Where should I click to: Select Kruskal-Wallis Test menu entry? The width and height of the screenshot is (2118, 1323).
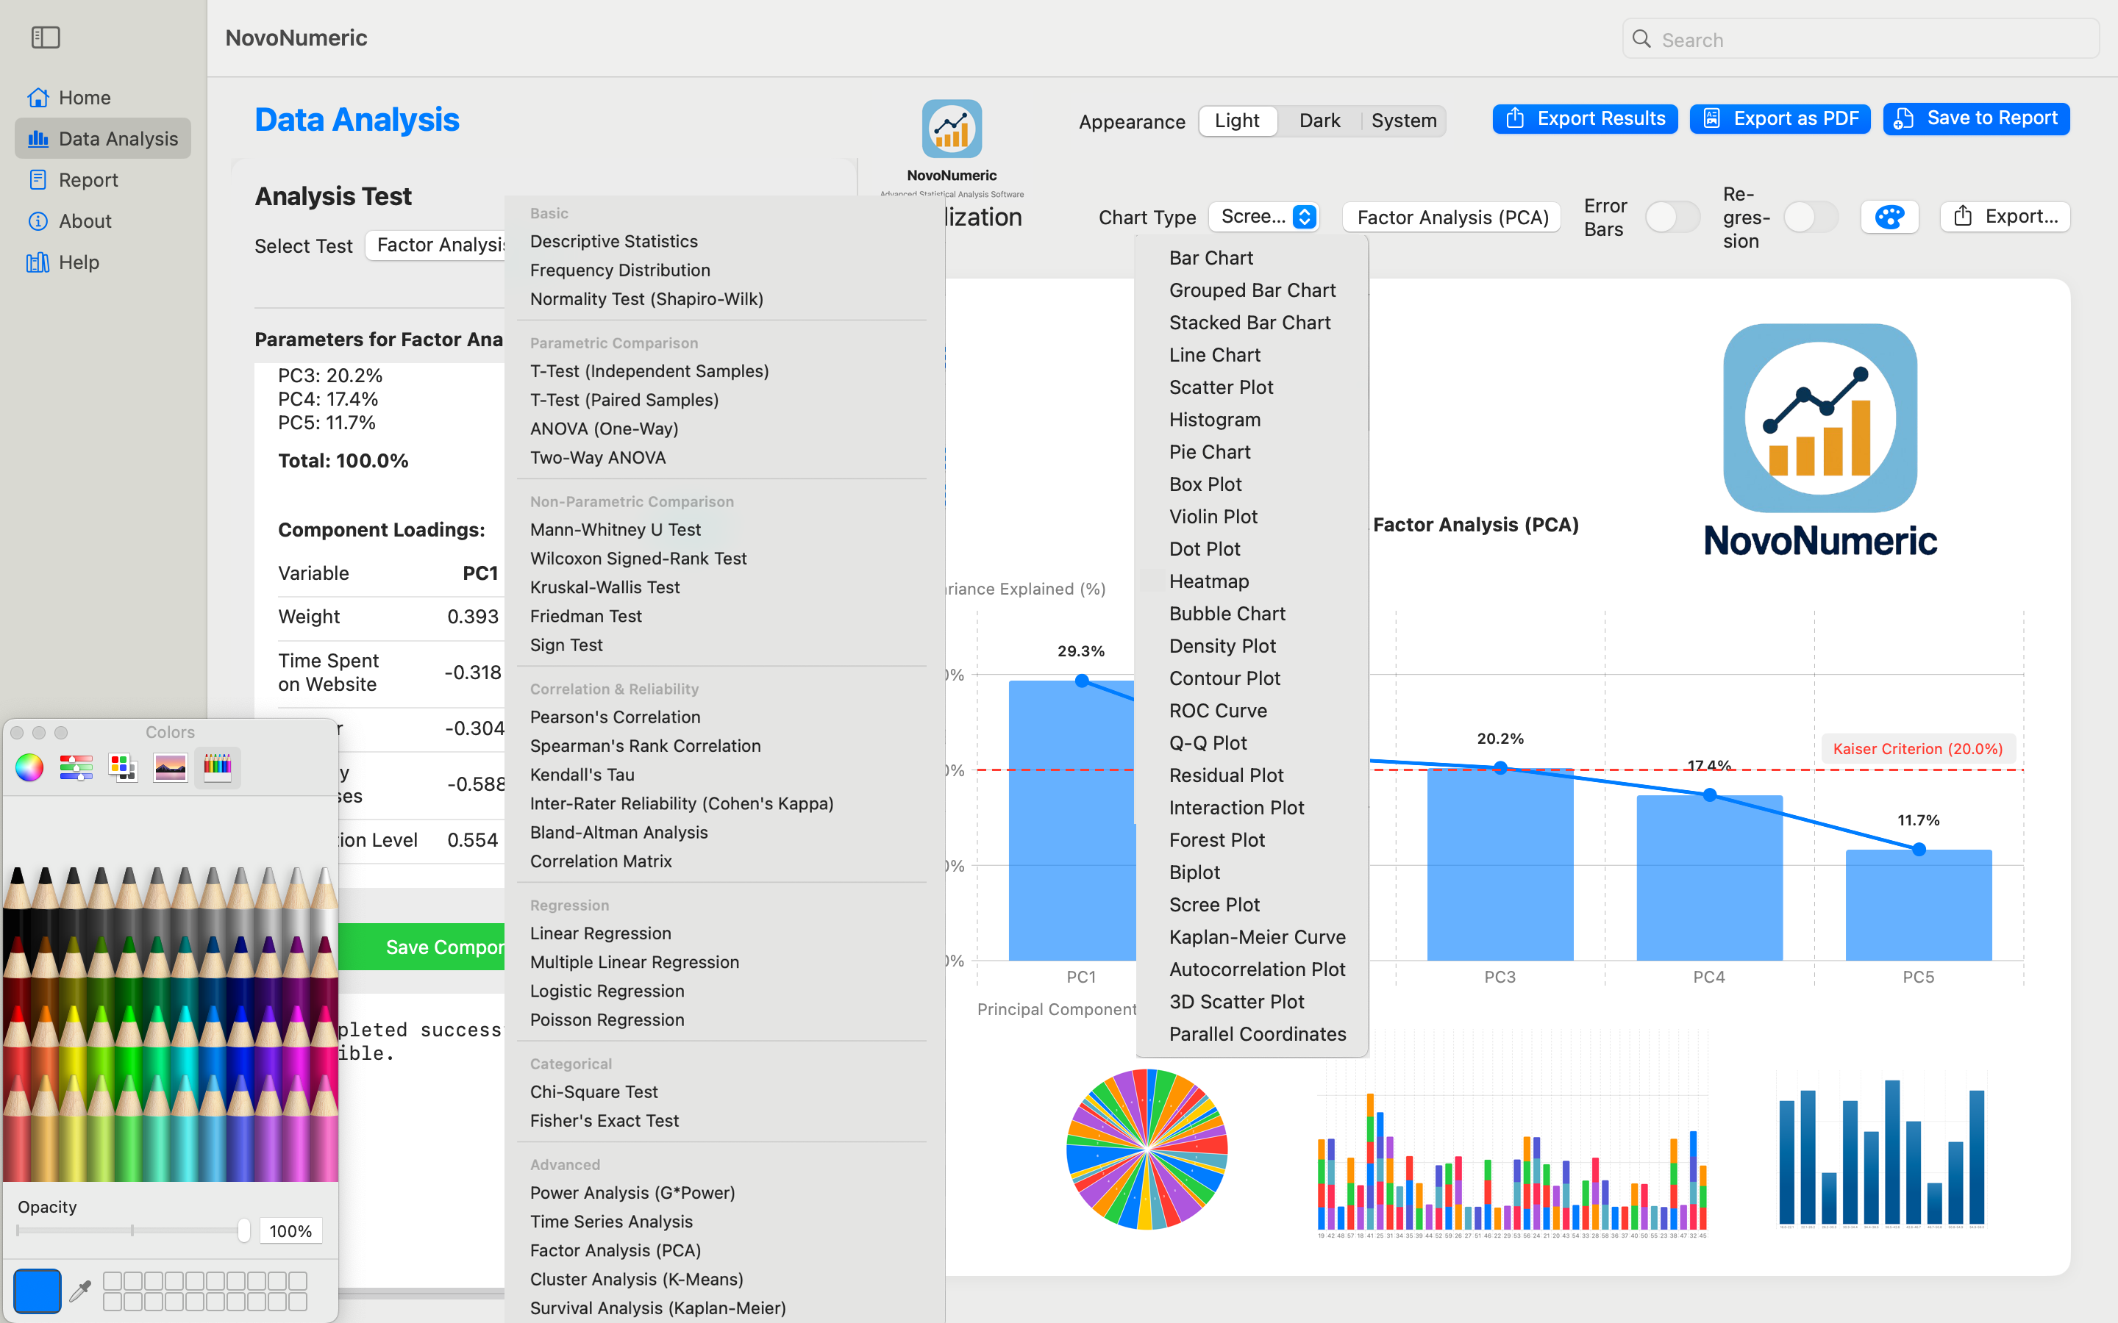[x=605, y=587]
